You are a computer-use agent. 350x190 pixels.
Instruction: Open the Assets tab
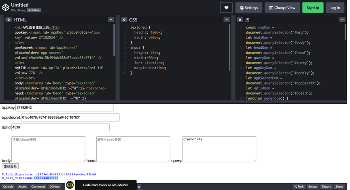click(x=22, y=187)
